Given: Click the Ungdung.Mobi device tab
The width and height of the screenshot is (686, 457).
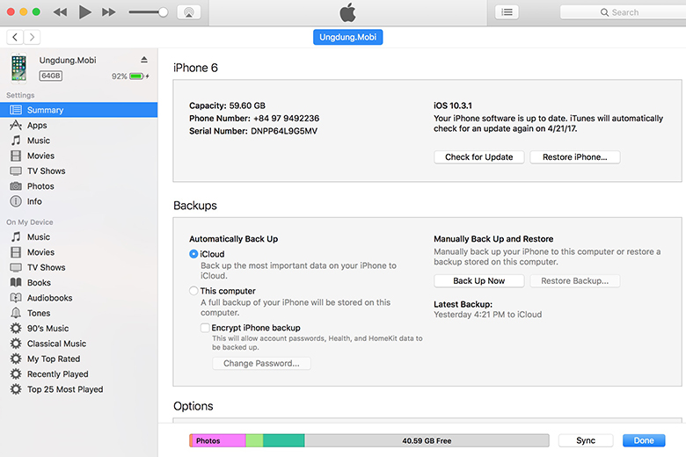Looking at the screenshot, I should (347, 37).
